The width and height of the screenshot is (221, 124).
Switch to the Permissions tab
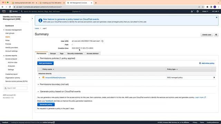click(x=41, y=53)
